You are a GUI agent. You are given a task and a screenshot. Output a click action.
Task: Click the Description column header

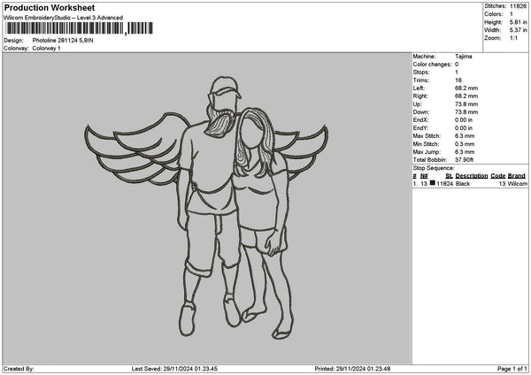pyautogui.click(x=472, y=176)
